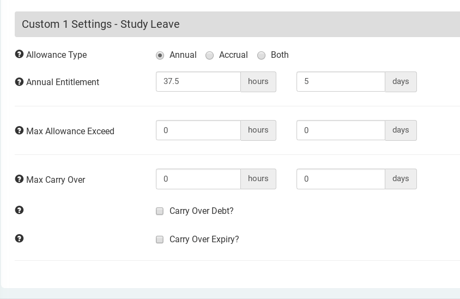Image resolution: width=460 pixels, height=299 pixels.
Task: Tick the Carry Over Expiry checkbox
Action: (160, 240)
